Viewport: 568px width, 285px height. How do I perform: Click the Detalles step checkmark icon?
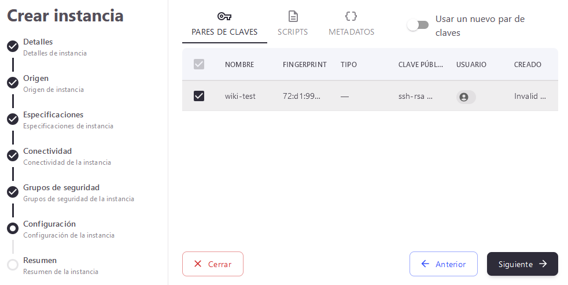[x=13, y=46]
